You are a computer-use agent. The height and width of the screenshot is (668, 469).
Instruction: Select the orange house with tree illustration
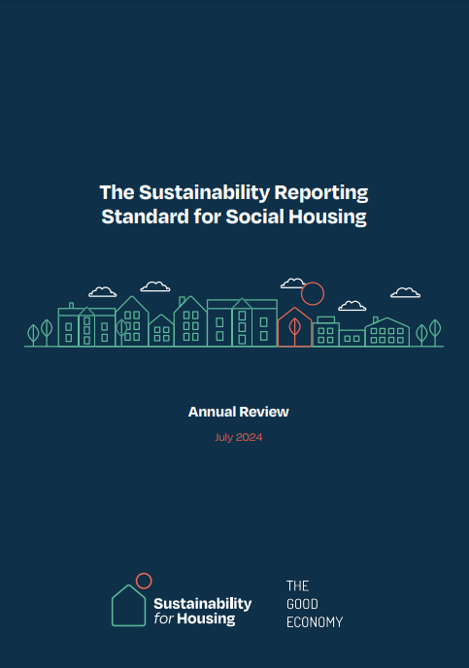[295, 327]
